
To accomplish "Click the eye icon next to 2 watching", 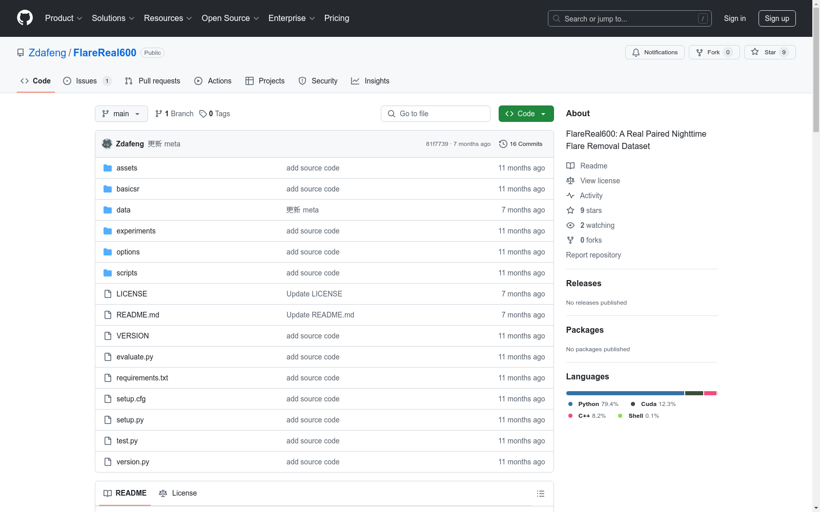I will [570, 225].
